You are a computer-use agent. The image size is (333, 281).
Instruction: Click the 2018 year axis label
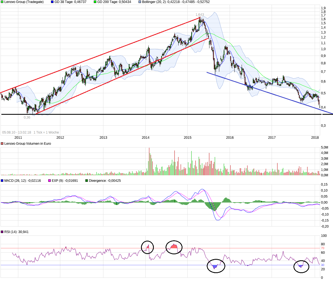[x=315, y=137]
